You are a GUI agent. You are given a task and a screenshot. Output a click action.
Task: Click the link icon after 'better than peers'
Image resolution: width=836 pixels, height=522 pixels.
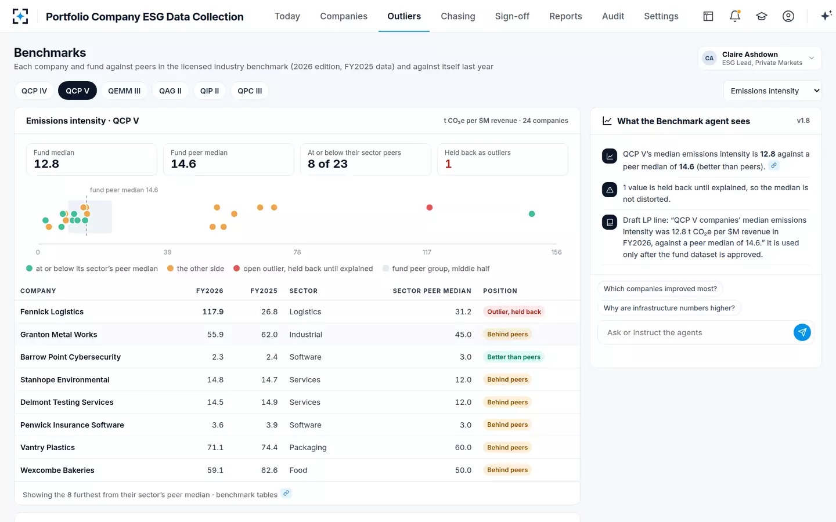coord(774,166)
